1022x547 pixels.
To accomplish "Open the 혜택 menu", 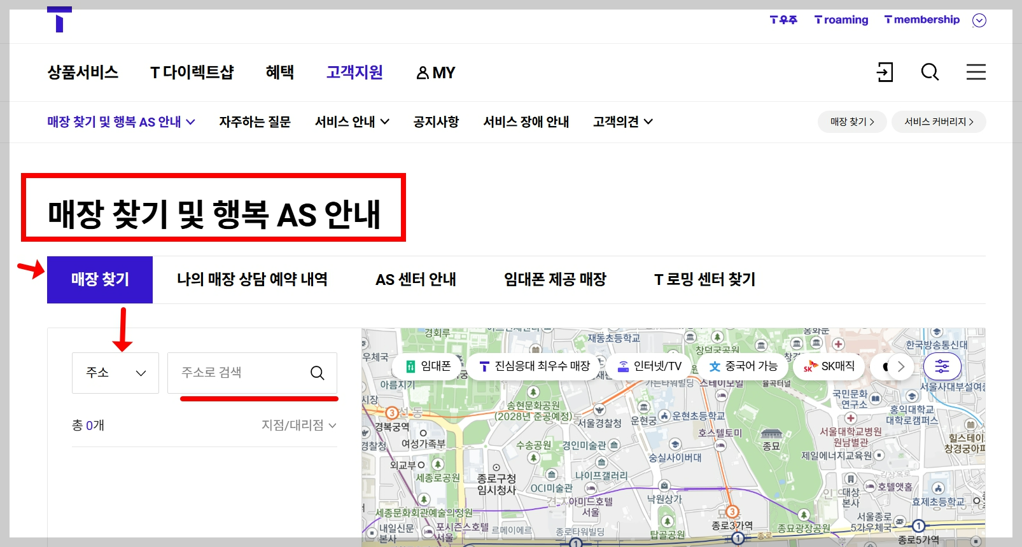I will (x=280, y=73).
